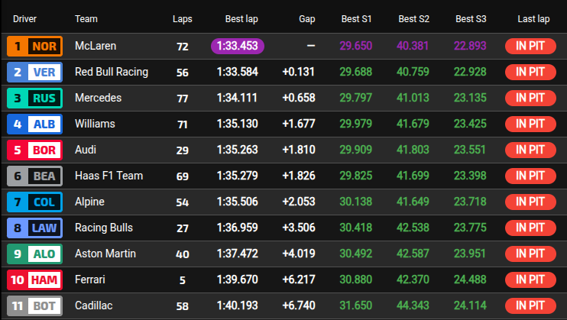
Task: Sort by the Best lap column header
Action: coord(241,18)
